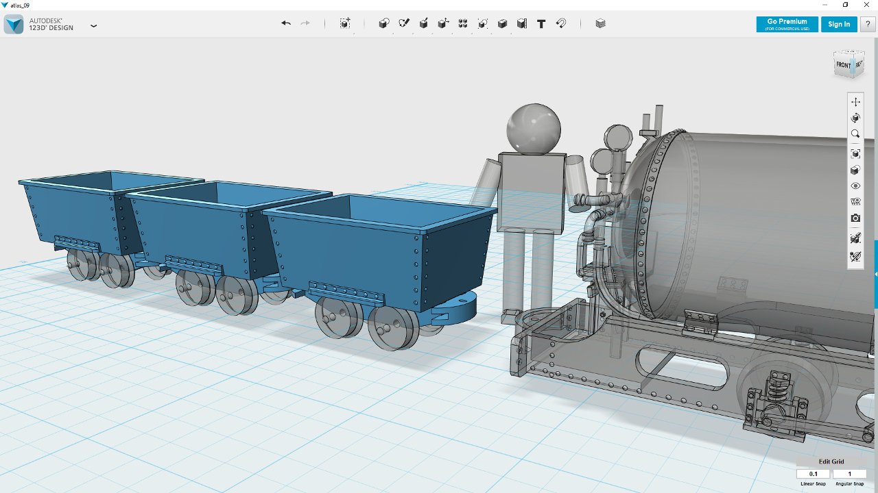This screenshot has height=493, width=878.
Task: Toggle the Snap magnet tool
Action: tap(561, 23)
